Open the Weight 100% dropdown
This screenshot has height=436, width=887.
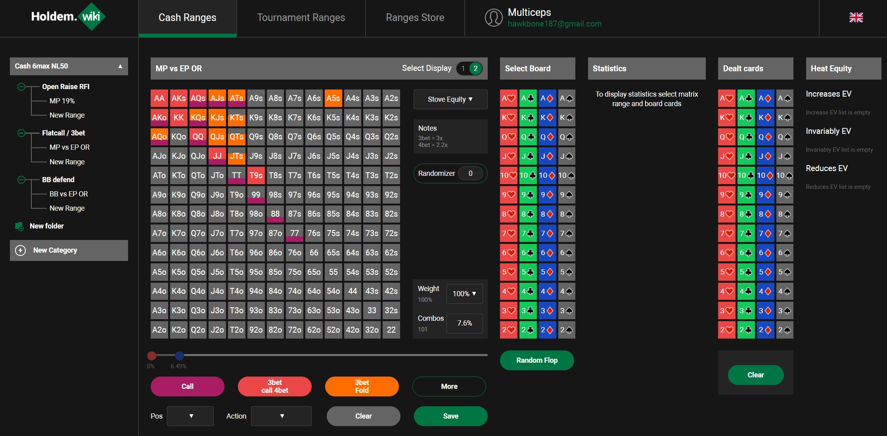[x=464, y=294]
